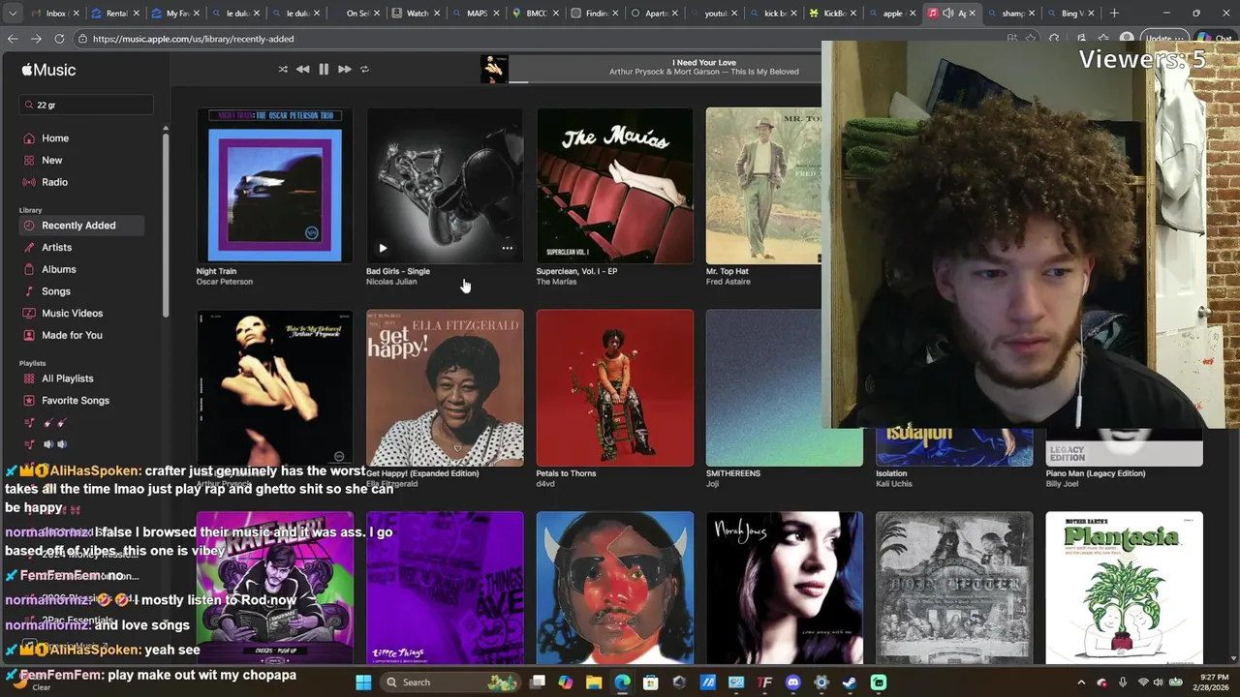Show hidden system tray icons
1240x697 pixels.
click(1081, 682)
